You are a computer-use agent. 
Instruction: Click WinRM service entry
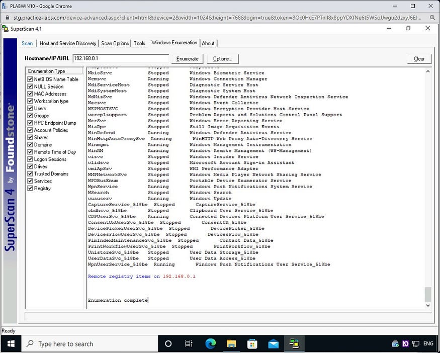pyautogui.click(x=200, y=151)
